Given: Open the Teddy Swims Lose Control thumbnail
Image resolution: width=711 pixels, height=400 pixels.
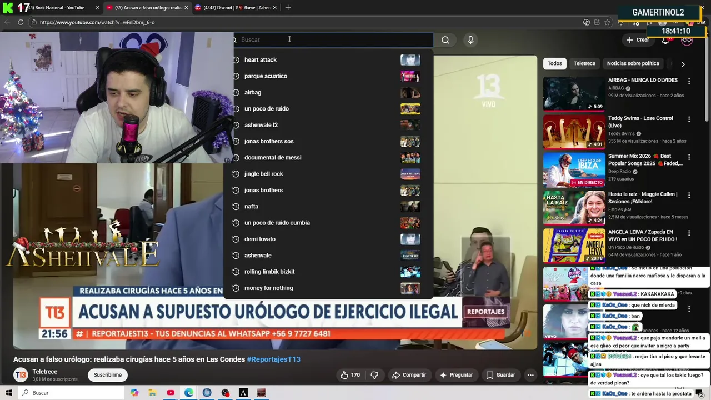Looking at the screenshot, I should pyautogui.click(x=574, y=132).
